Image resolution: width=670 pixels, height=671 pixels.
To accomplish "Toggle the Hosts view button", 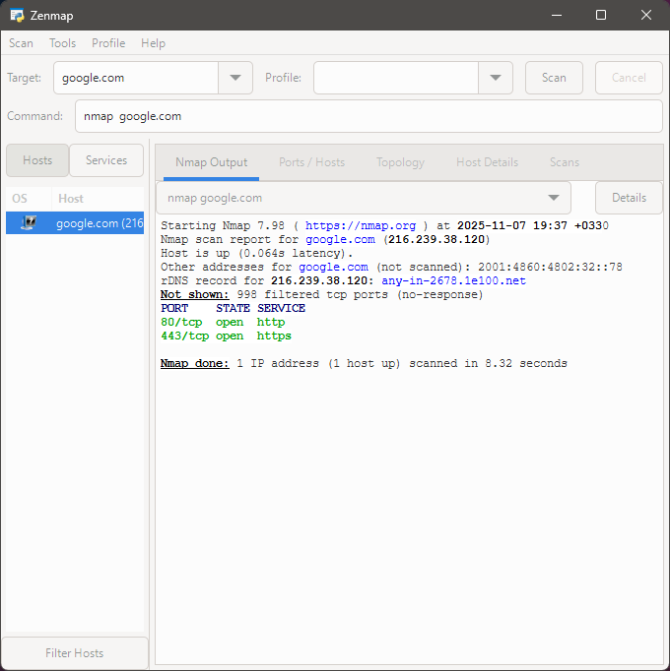I will point(37,160).
